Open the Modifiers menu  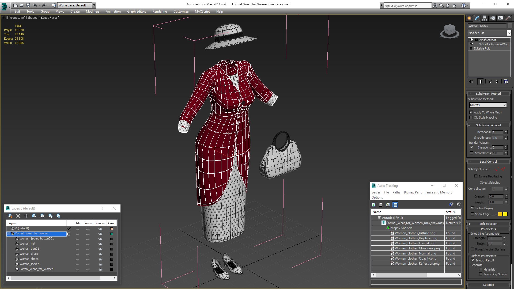(x=92, y=11)
